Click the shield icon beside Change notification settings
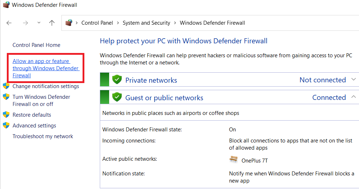The image size is (359, 189). point(6,86)
